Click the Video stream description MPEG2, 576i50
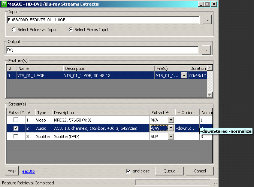The width and height of the screenshot is (254, 187). [100, 120]
